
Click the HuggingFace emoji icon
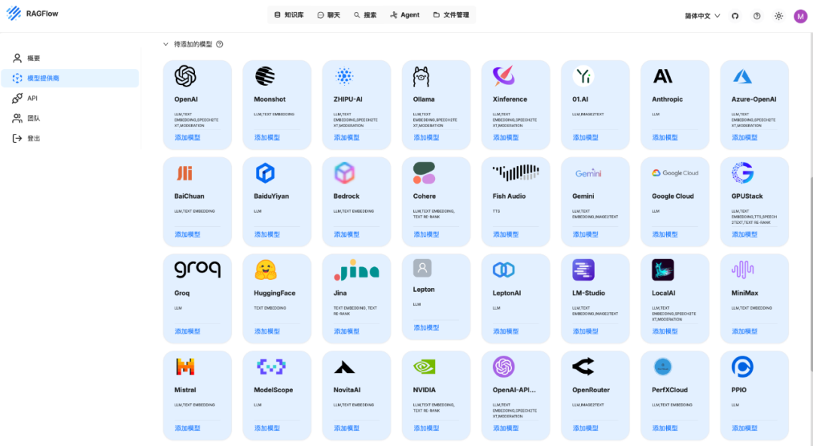coord(266,270)
